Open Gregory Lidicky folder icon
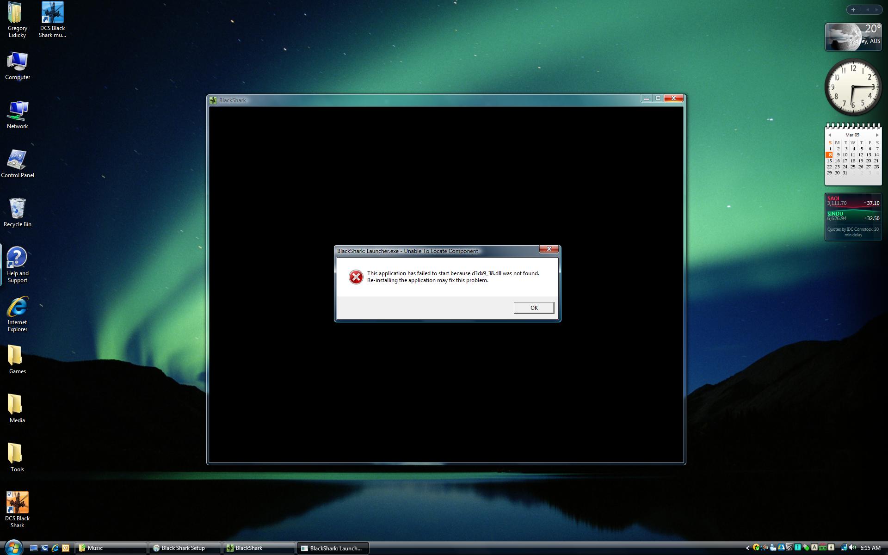The width and height of the screenshot is (888, 555). coord(17,20)
